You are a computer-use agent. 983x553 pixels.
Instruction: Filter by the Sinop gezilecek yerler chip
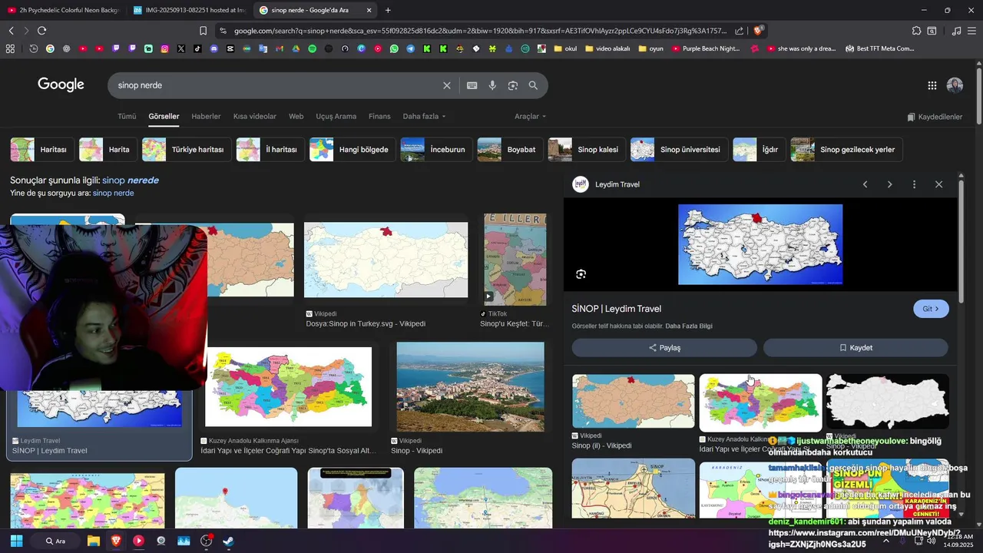[846, 150]
